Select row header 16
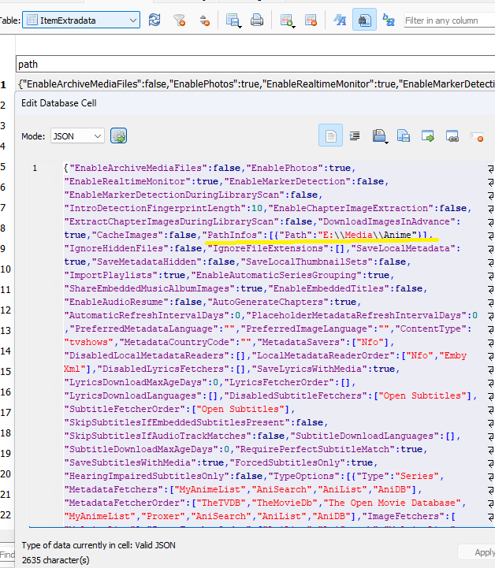The width and height of the screenshot is (495, 568). point(6,392)
